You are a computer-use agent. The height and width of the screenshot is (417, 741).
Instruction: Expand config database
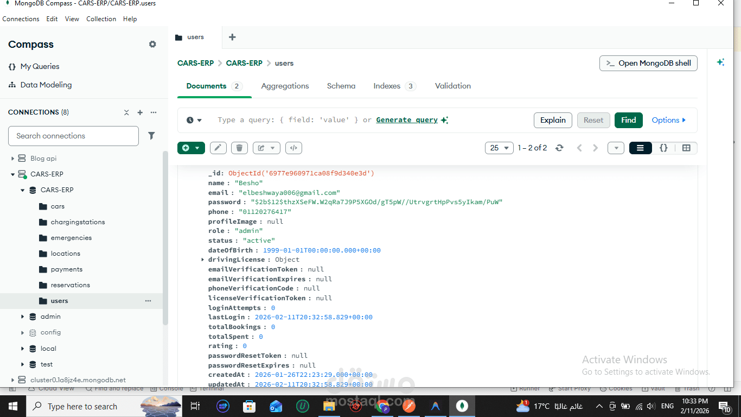(23, 332)
